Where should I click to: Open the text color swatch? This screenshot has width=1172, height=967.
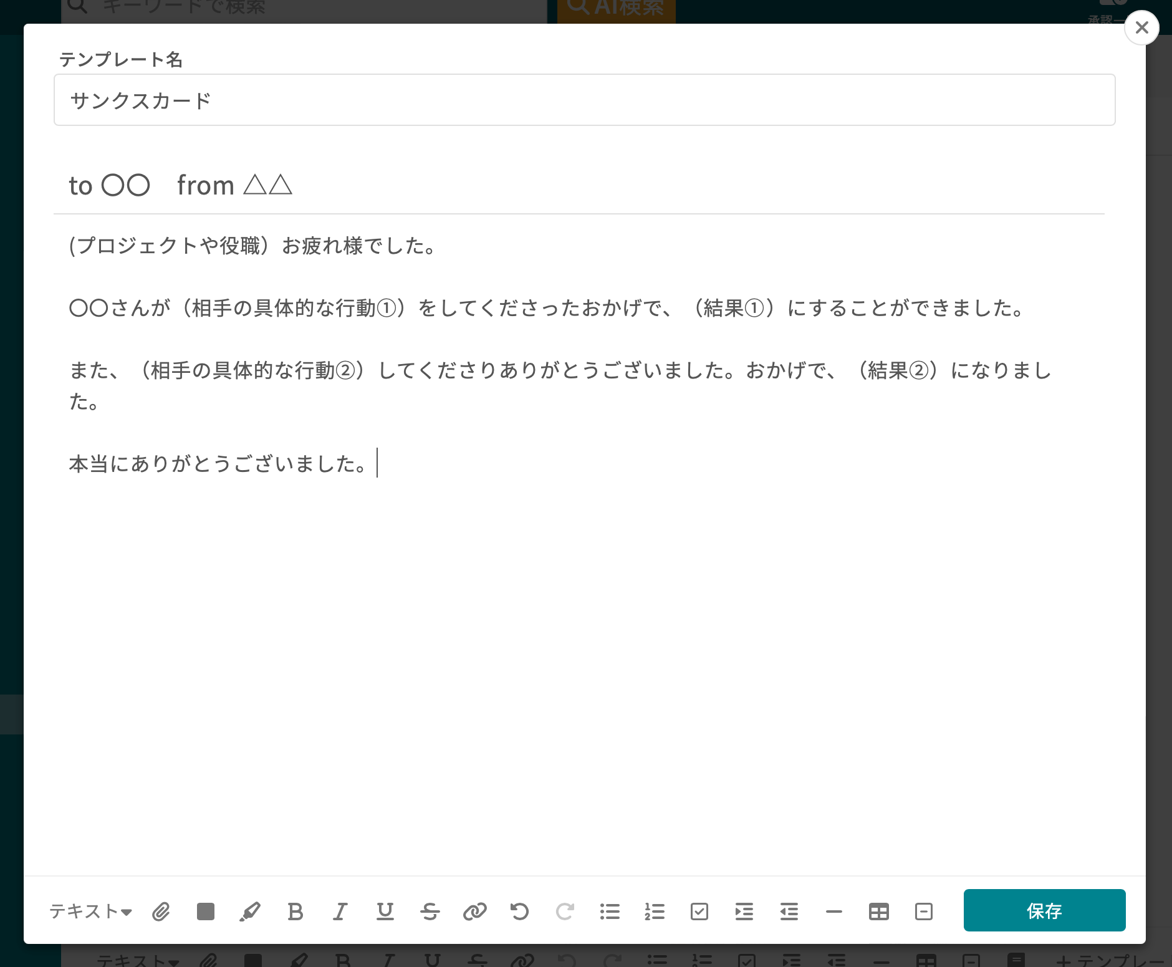point(206,912)
